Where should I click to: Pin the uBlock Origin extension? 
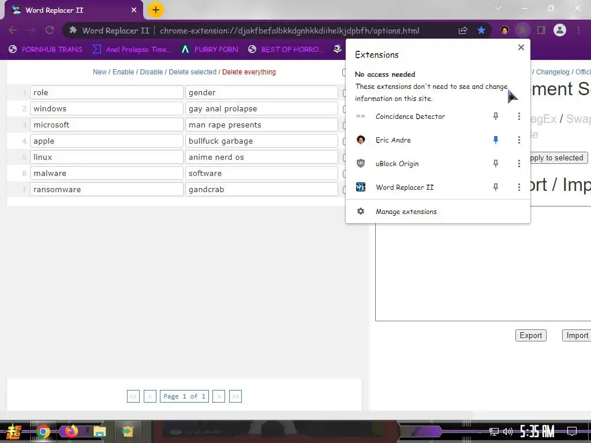click(496, 163)
